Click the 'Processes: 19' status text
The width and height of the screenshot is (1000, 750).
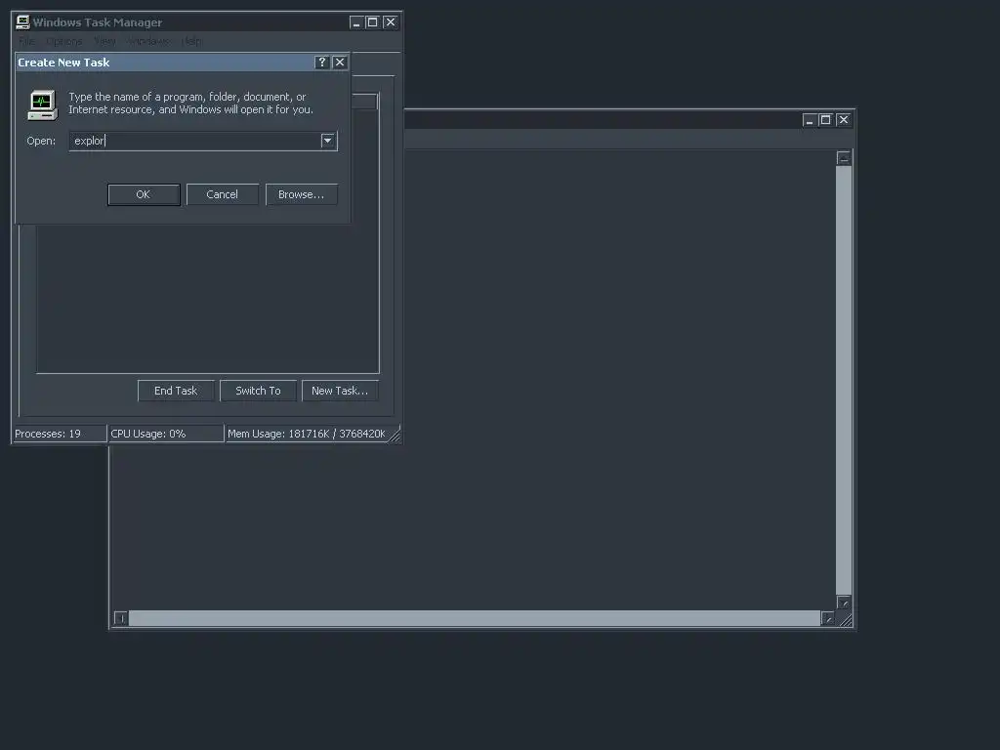48,434
